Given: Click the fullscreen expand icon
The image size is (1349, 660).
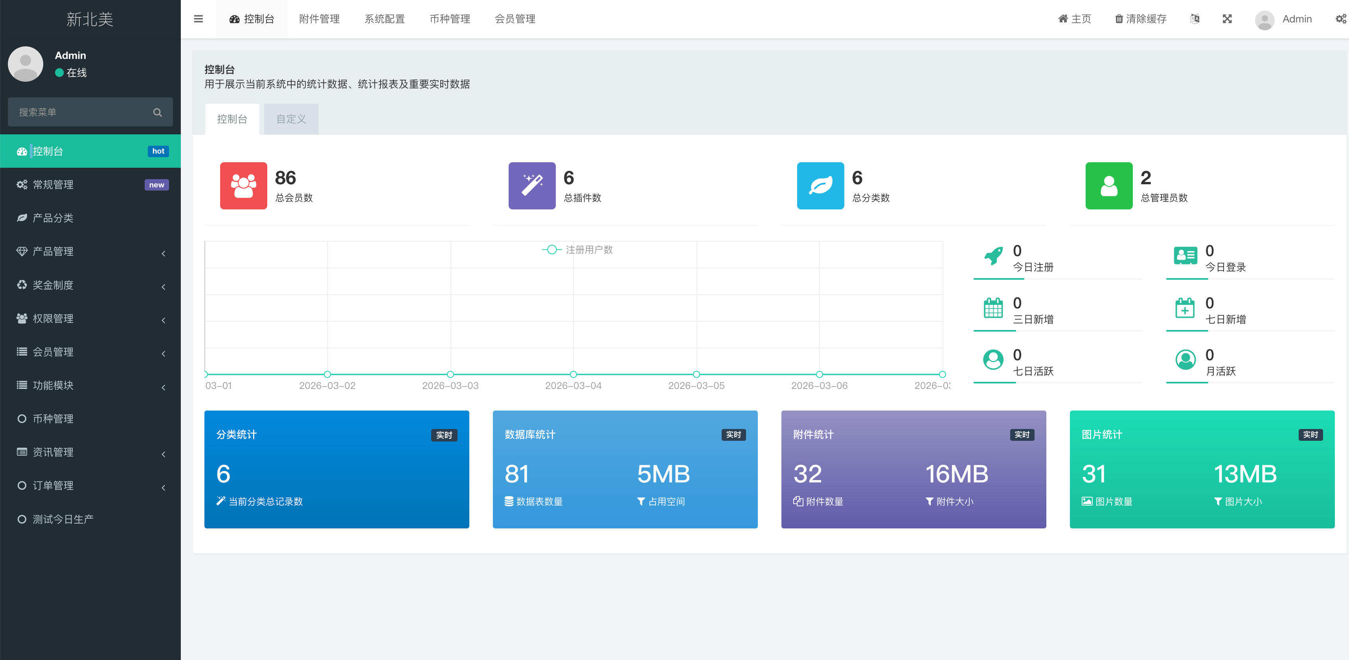Looking at the screenshot, I should click(x=1227, y=19).
